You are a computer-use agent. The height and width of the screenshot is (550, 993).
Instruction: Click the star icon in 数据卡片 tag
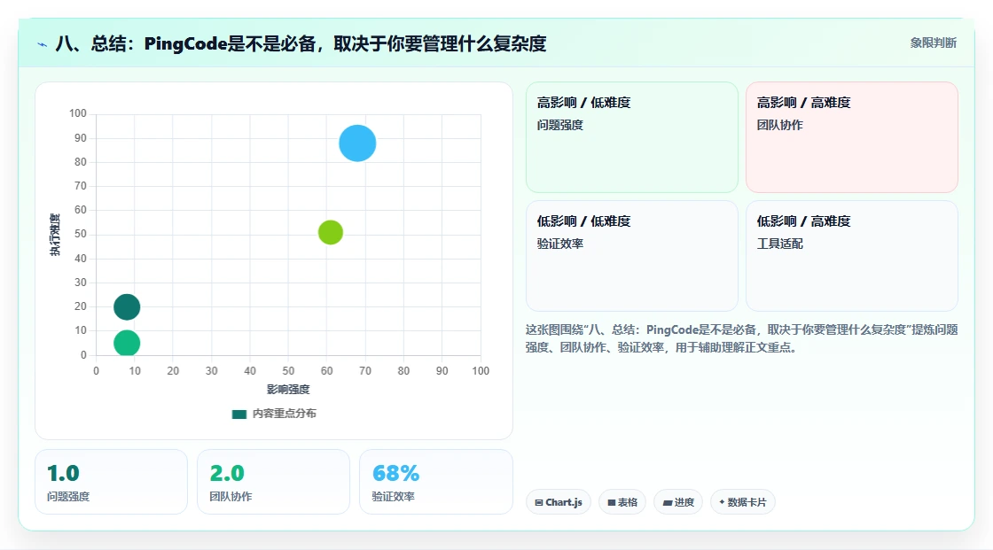pos(722,502)
